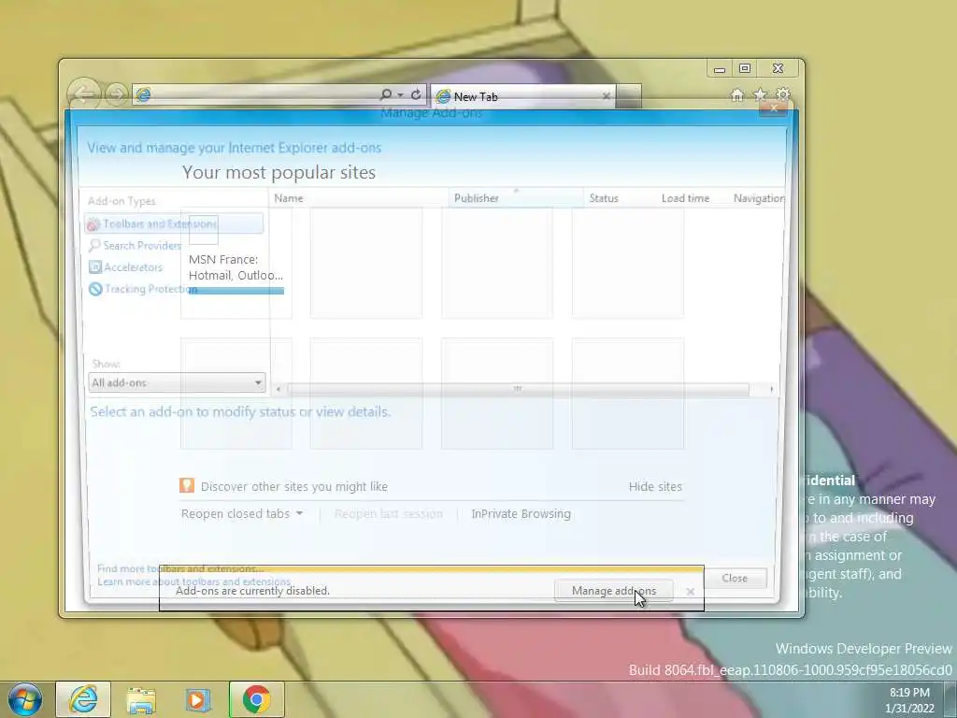Click the Internet Explorer taskbar icon

click(x=83, y=699)
